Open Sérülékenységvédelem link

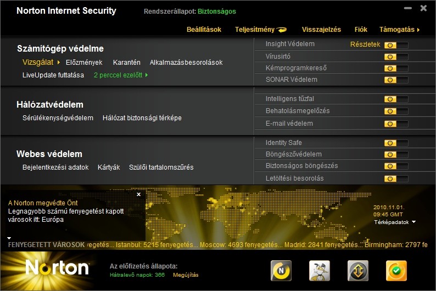(58, 118)
